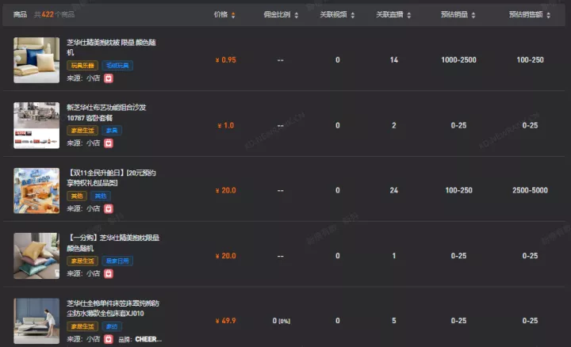Click the 来源: 小店 text on the ¥0.95 row

click(83, 78)
